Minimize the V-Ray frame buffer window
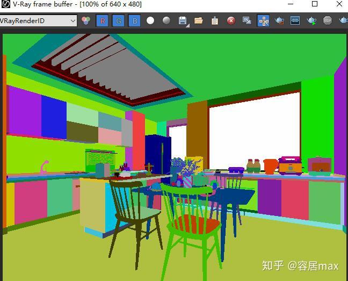 pos(291,4)
